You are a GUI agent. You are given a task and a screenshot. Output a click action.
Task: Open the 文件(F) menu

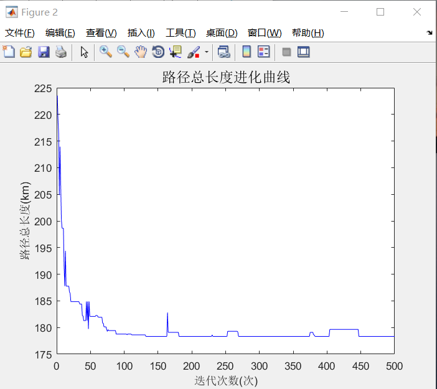coord(19,33)
